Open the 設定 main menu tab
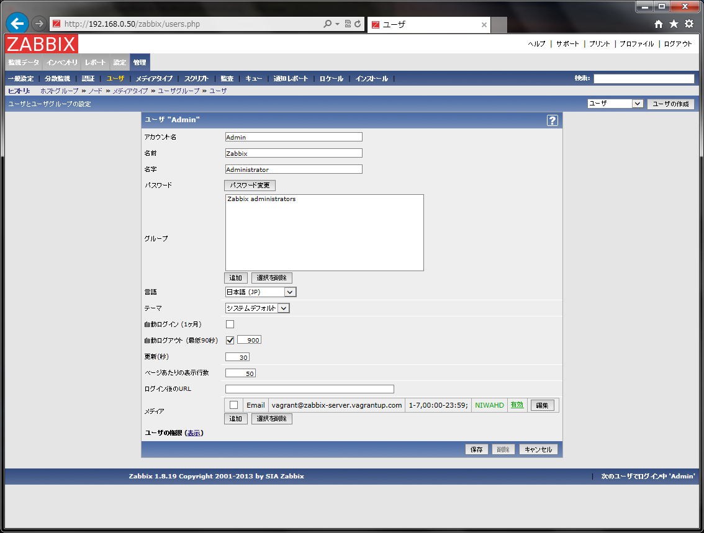Viewport: 704px width, 533px height. tap(119, 63)
